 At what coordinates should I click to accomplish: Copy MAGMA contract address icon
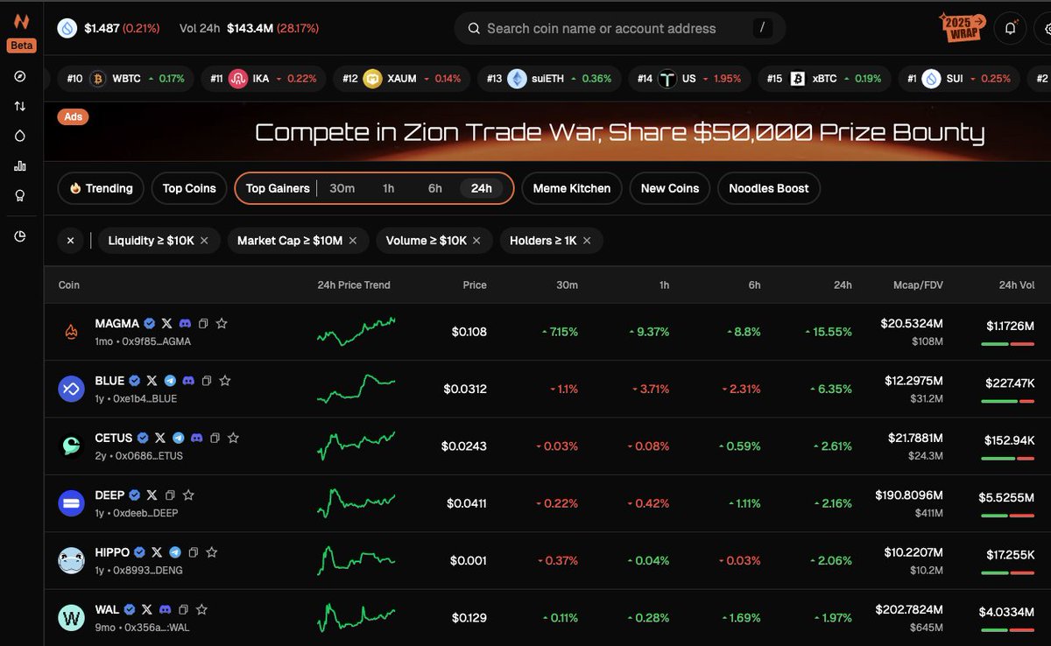click(203, 324)
